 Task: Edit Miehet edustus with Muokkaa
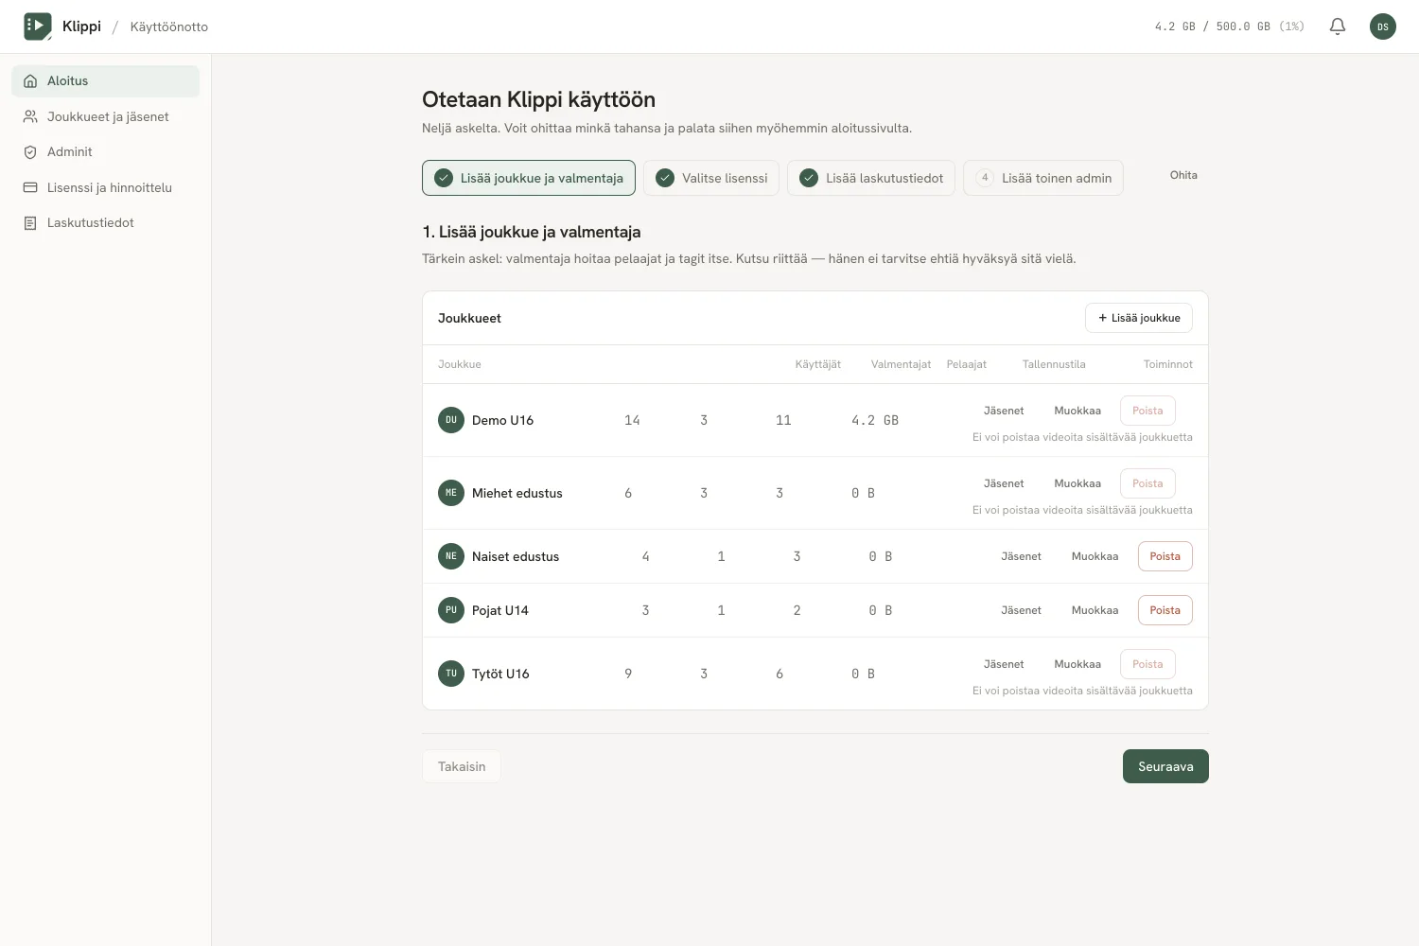point(1077,483)
